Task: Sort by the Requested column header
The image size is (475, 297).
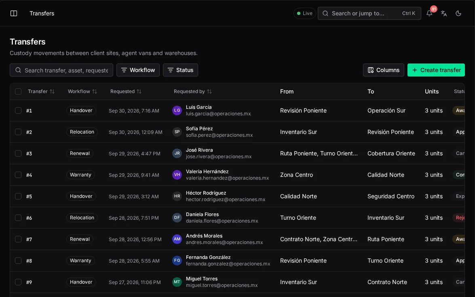Action: 126,91
